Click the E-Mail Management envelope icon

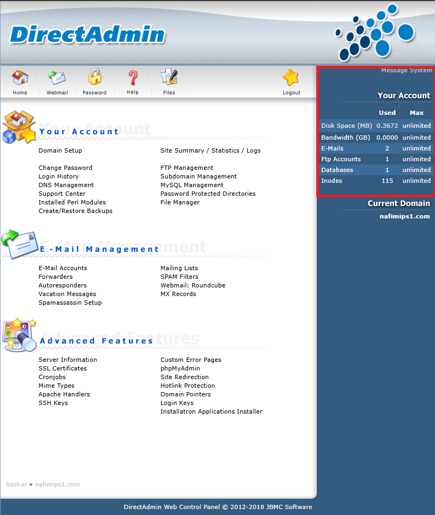pos(20,244)
